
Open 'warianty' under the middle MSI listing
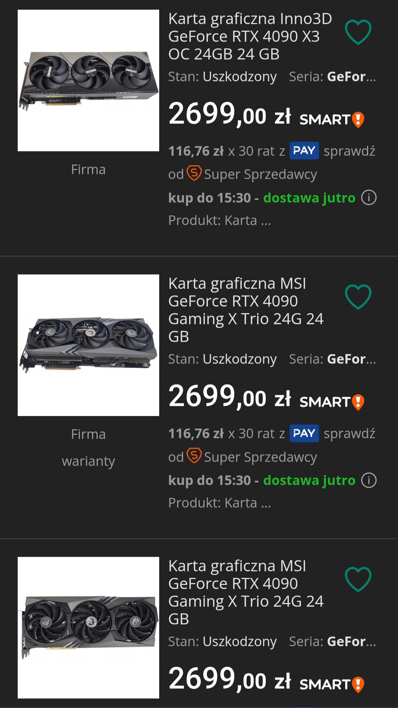(x=88, y=461)
